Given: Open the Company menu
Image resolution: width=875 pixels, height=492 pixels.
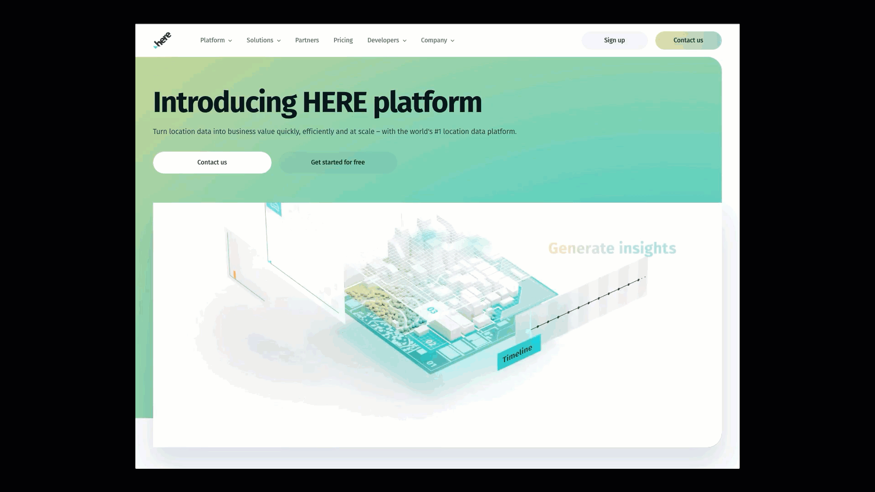Looking at the screenshot, I should point(437,41).
